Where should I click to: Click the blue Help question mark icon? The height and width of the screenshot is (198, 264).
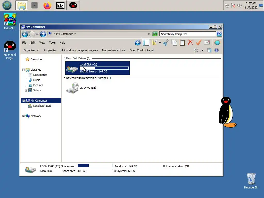coord(217,50)
